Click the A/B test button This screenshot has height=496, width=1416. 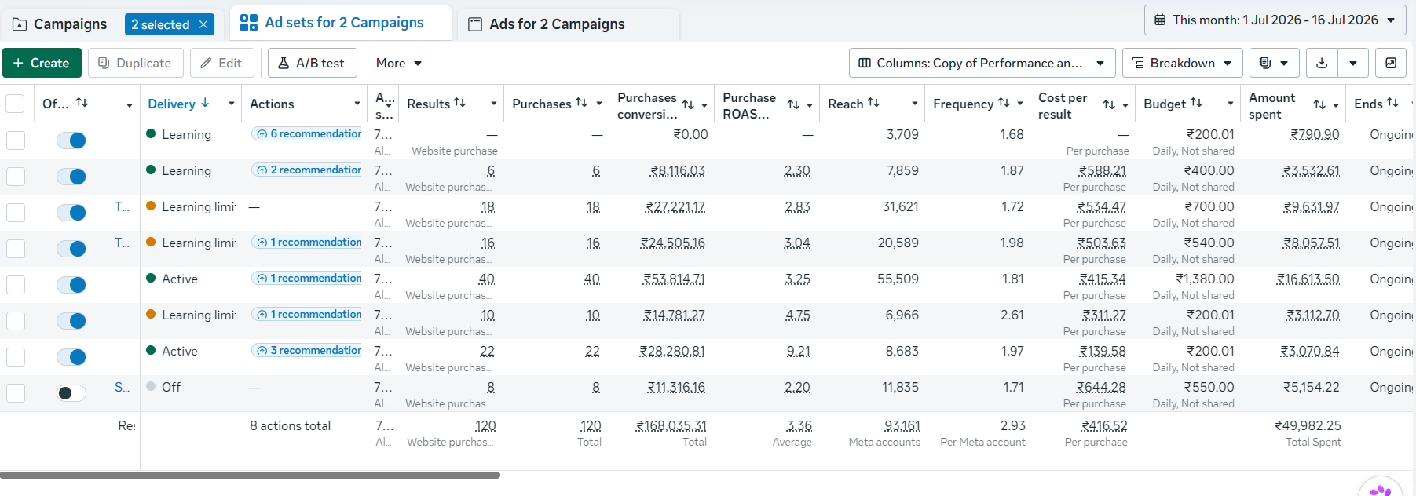coord(312,63)
